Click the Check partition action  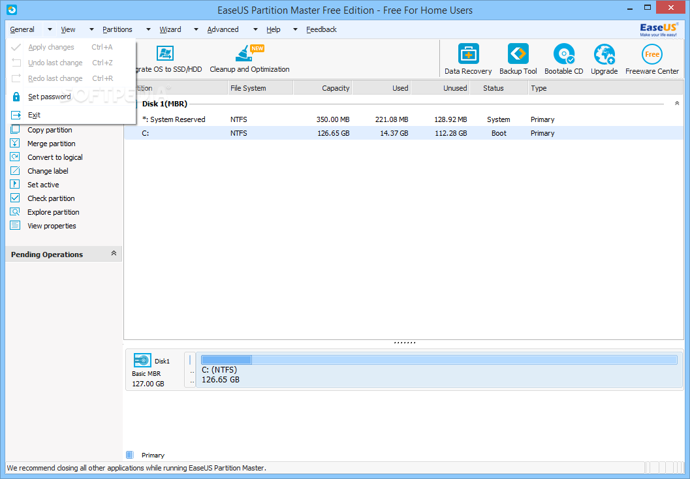click(x=51, y=198)
